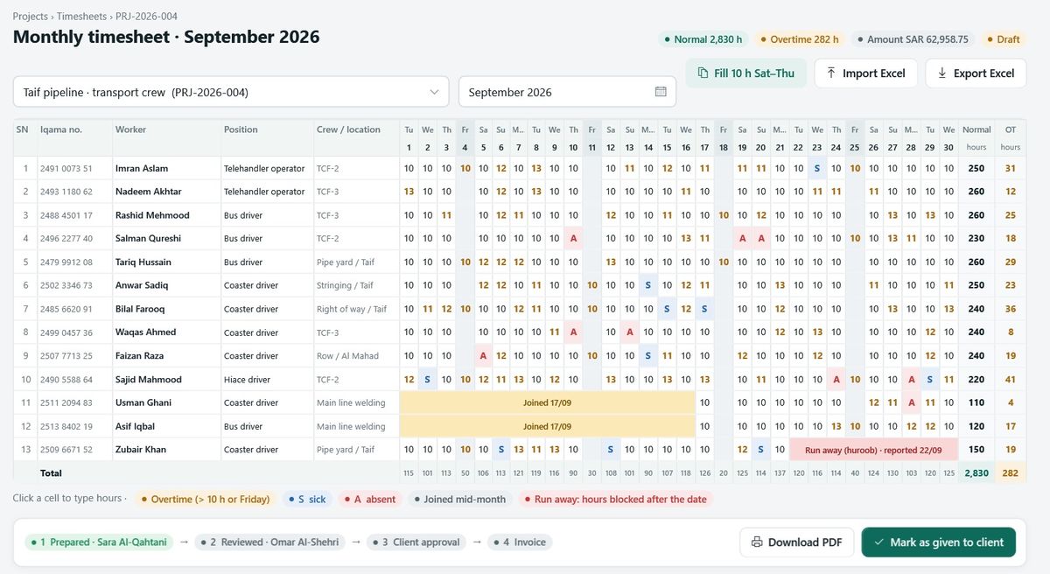Click the Total OT 282 cell
The image size is (1050, 574).
pyautogui.click(x=1011, y=473)
